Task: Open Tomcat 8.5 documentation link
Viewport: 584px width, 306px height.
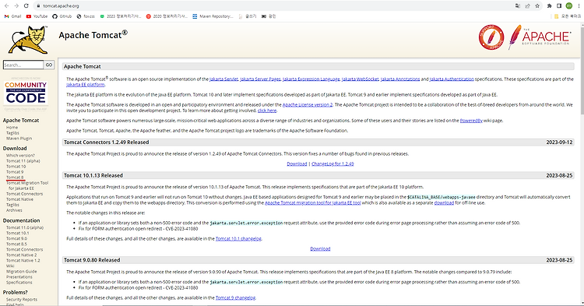Action: click(x=16, y=244)
